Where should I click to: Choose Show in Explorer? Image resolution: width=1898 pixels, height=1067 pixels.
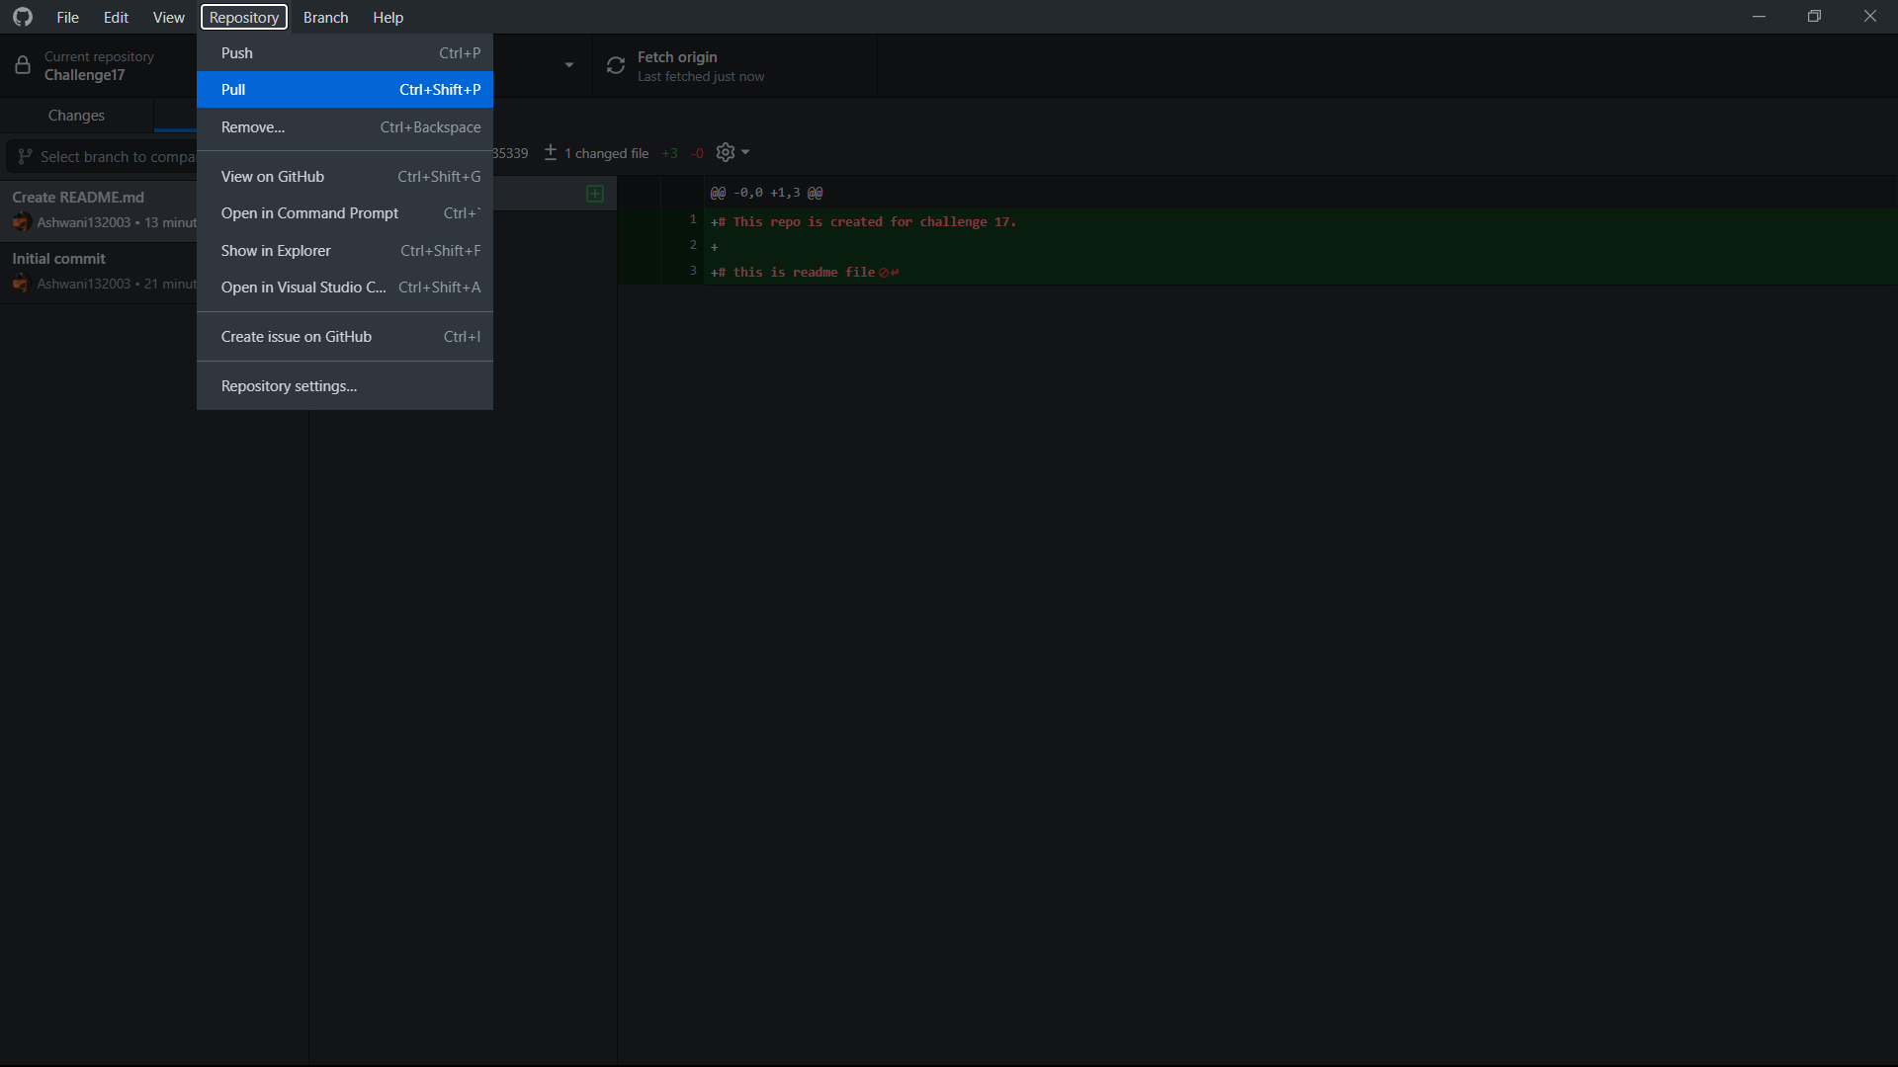coord(275,250)
